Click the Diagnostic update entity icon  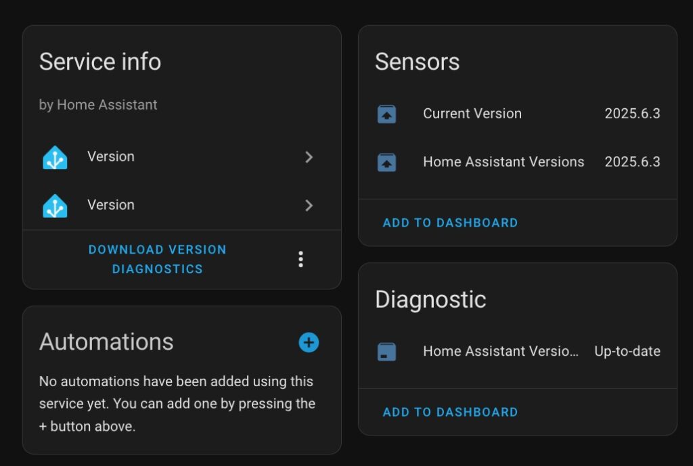coord(386,352)
